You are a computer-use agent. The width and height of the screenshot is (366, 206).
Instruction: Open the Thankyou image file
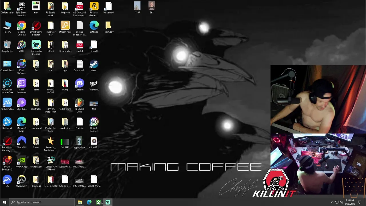pos(94,85)
